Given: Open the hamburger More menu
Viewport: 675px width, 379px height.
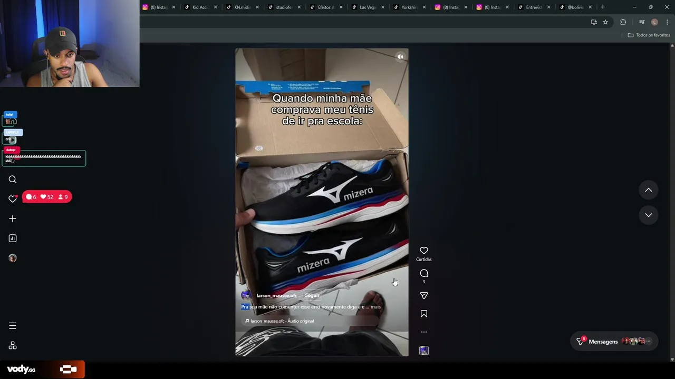Looking at the screenshot, I should coord(13,326).
